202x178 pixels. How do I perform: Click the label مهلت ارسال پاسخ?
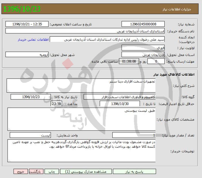point(180,61)
